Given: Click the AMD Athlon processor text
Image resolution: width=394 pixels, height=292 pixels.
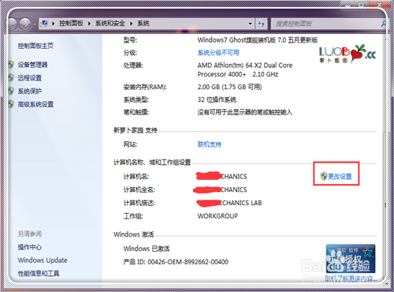Looking at the screenshot, I should coord(245,69).
